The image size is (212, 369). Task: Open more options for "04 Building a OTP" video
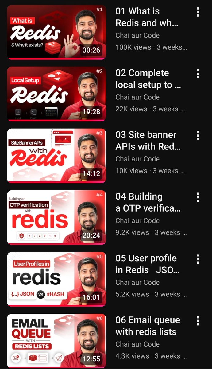click(x=198, y=197)
